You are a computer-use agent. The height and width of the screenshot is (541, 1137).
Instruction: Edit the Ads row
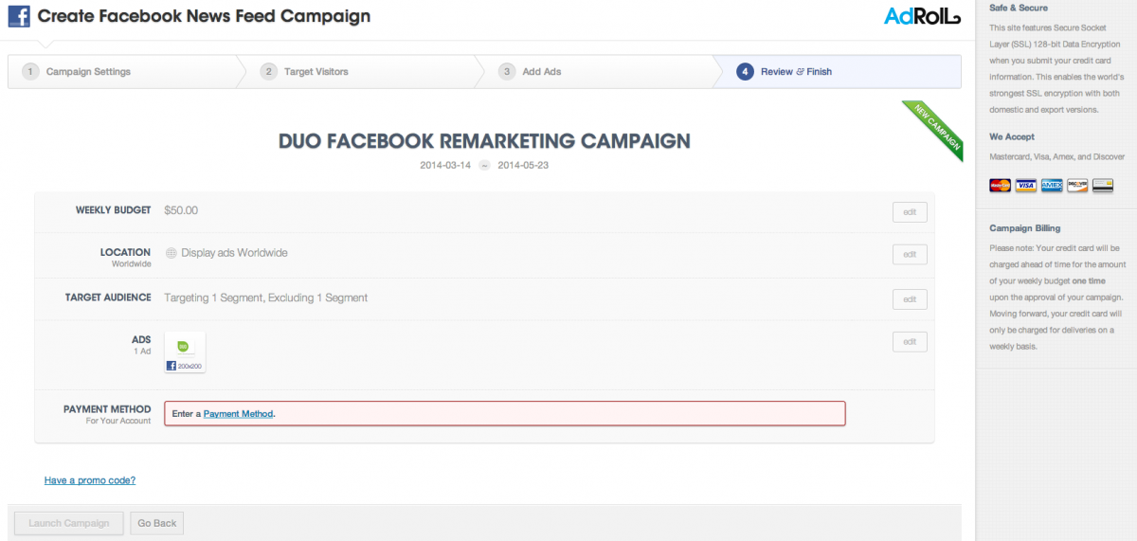pos(910,342)
